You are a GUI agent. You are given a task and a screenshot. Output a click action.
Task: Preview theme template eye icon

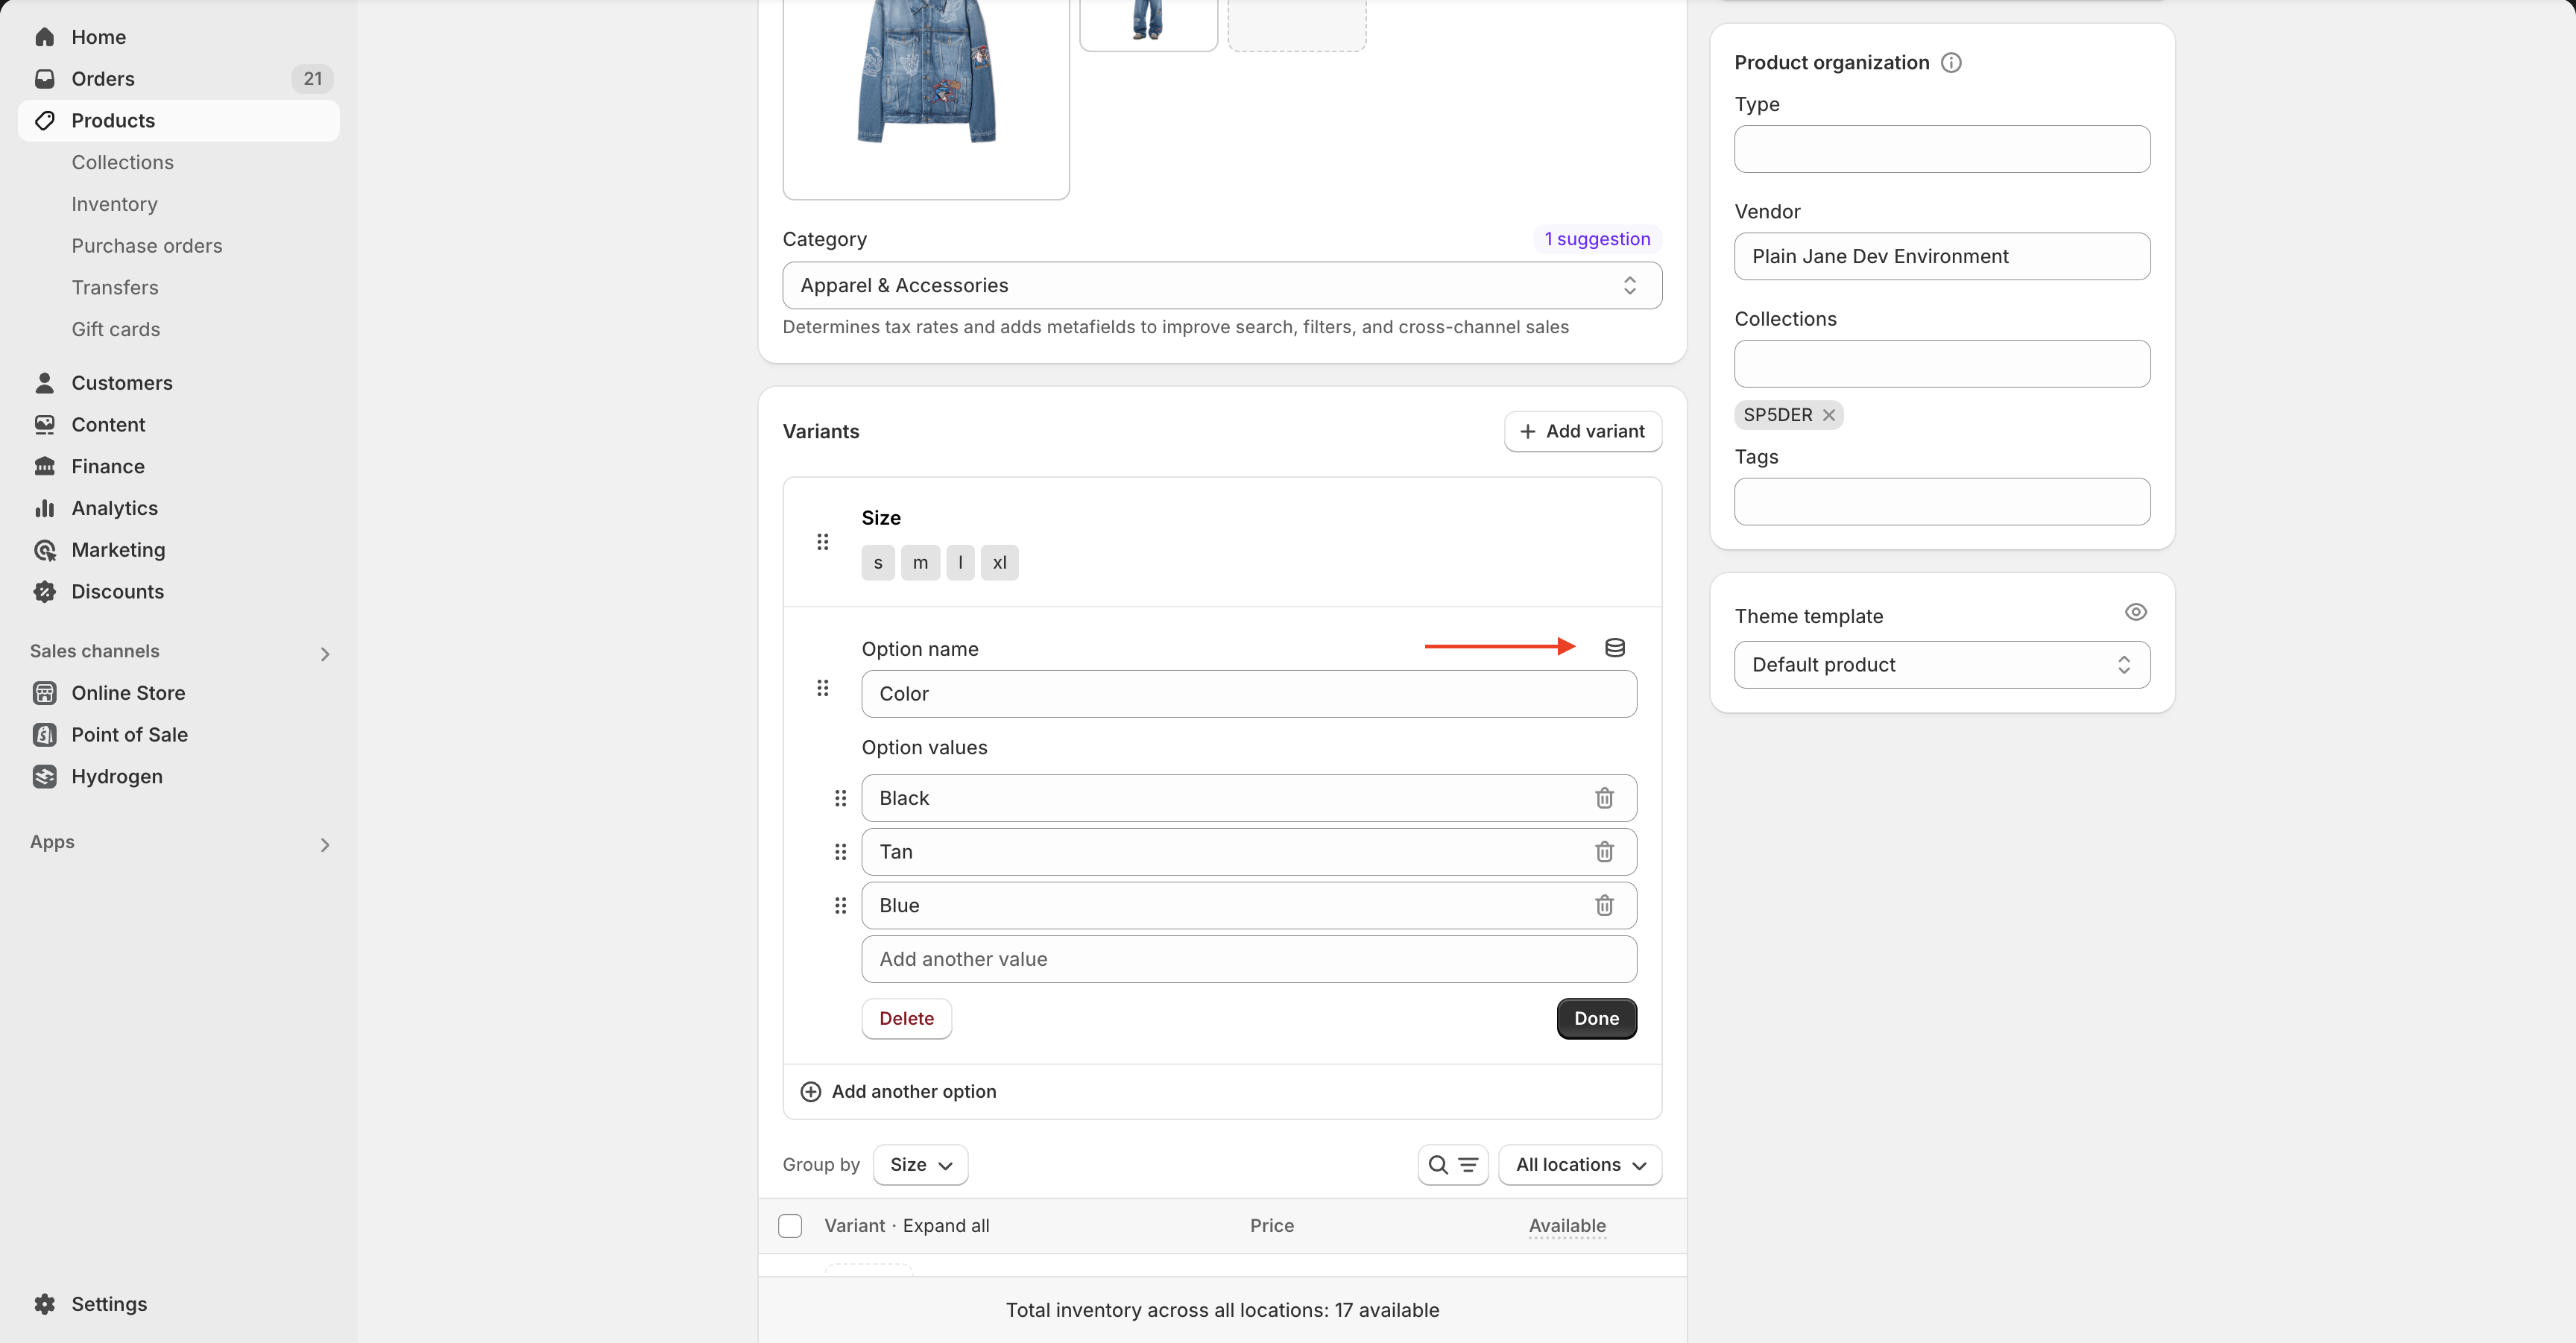(2135, 612)
